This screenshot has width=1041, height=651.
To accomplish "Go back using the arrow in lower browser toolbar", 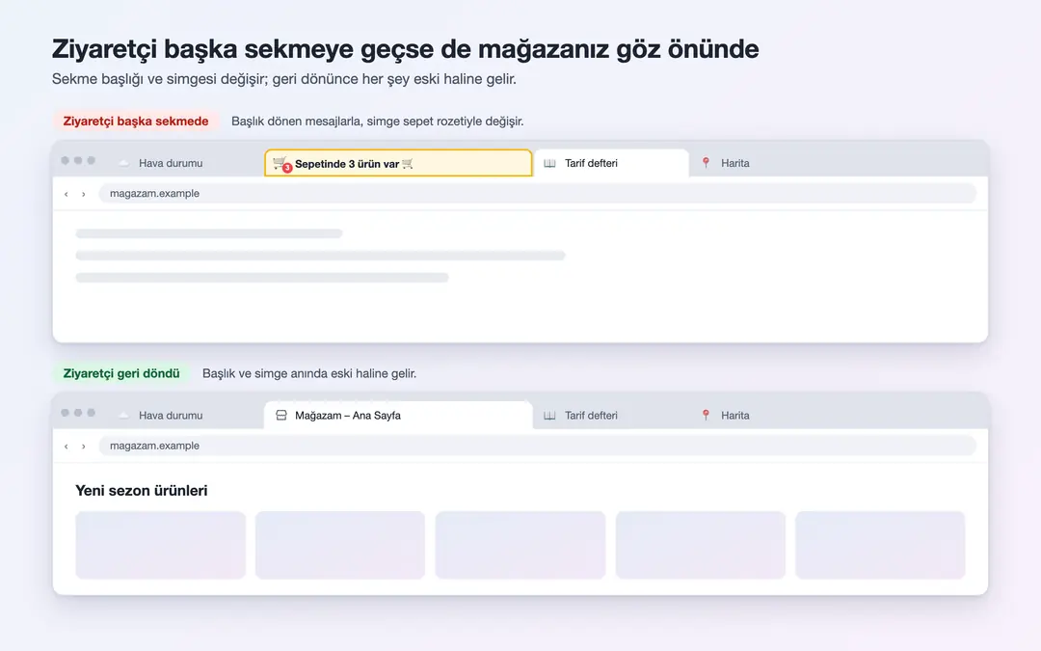I will pos(66,447).
